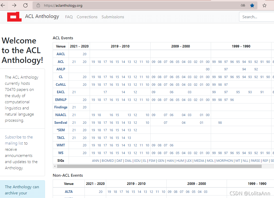Open SemEval year 98
This screenshot has width=274, height=198.
coord(220,123)
